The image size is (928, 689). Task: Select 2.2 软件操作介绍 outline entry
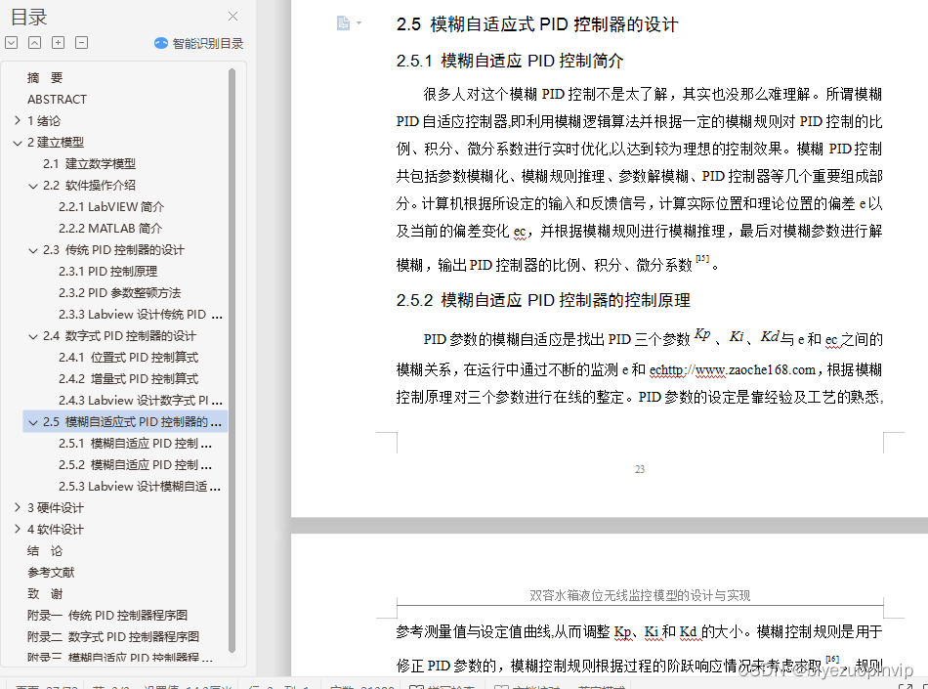[x=89, y=186]
